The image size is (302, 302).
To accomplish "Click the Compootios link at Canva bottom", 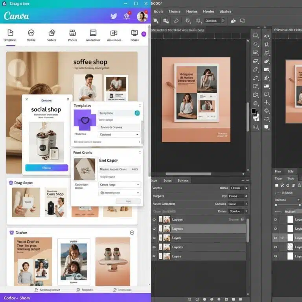I will pos(122,290).
